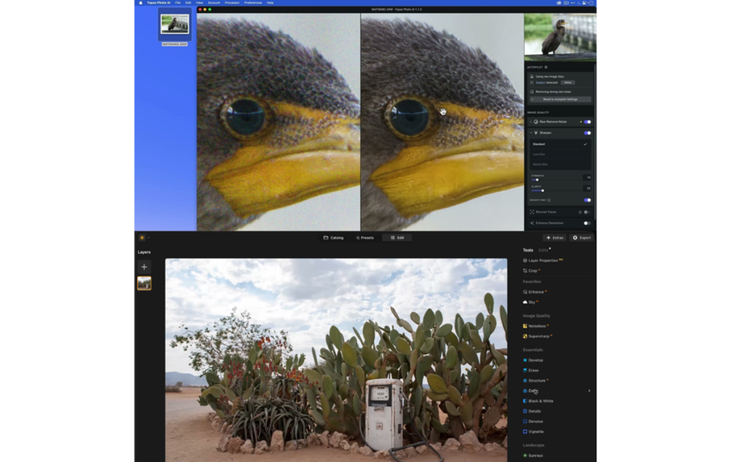Image resolution: width=731 pixels, height=462 pixels.
Task: Toggle the Sharpen switch
Action: pyautogui.click(x=588, y=133)
